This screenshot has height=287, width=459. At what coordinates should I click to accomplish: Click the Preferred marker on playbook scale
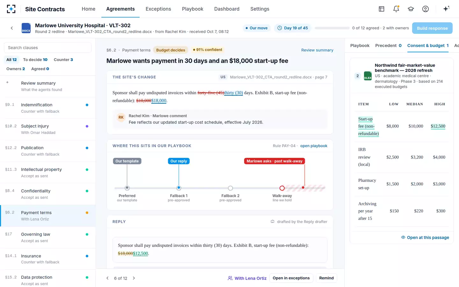pyautogui.click(x=127, y=188)
